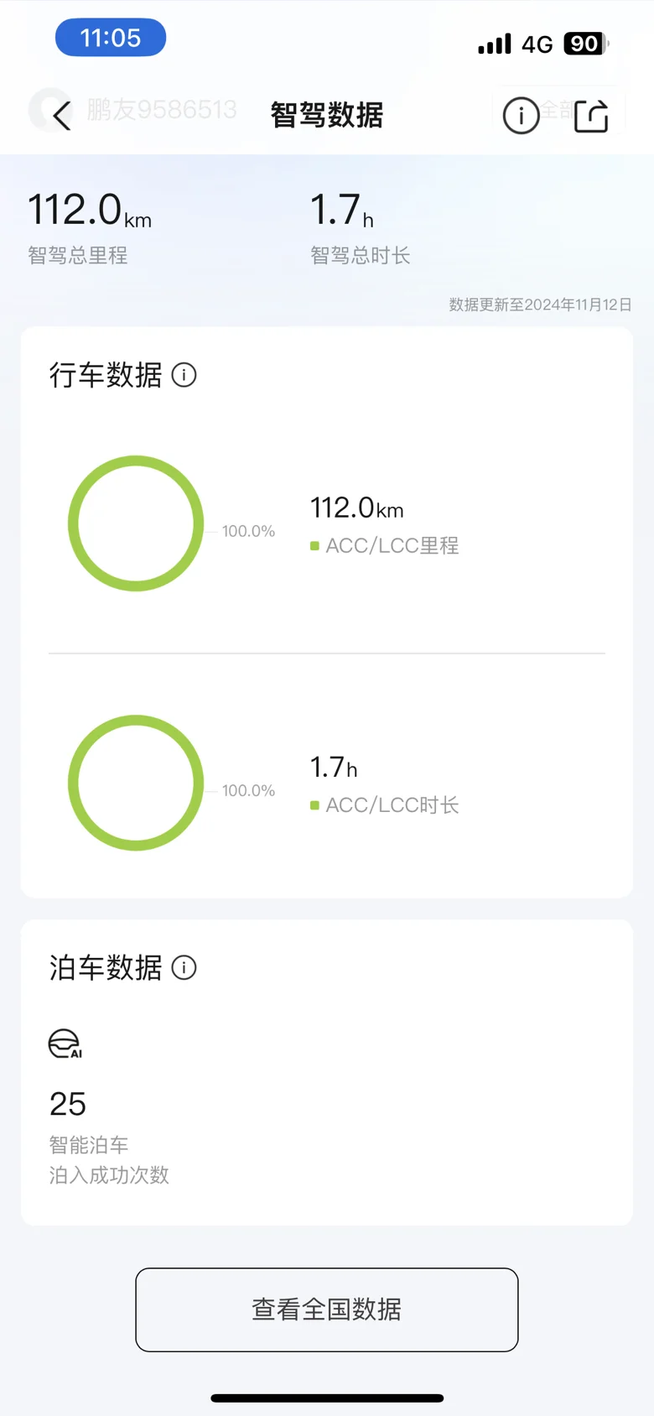654x1416 pixels.
Task: Tap the cellular signal bars icon
Action: pyautogui.click(x=495, y=44)
